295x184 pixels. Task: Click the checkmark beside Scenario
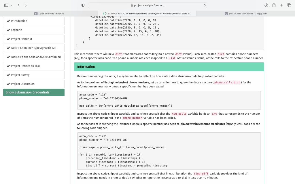tap(7, 30)
